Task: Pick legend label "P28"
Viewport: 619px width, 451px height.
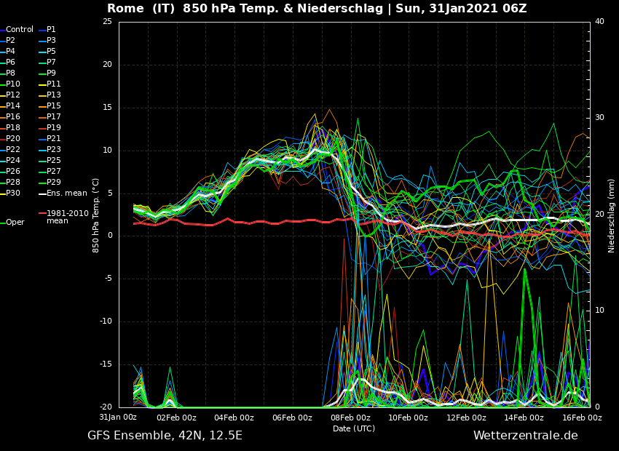Action: tap(12, 182)
